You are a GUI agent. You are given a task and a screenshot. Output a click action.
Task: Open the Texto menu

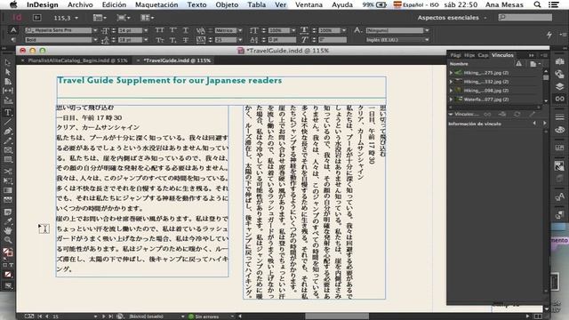click(196, 4)
